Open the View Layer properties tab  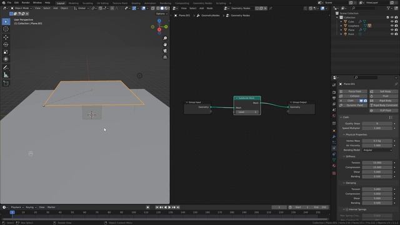tap(334, 104)
